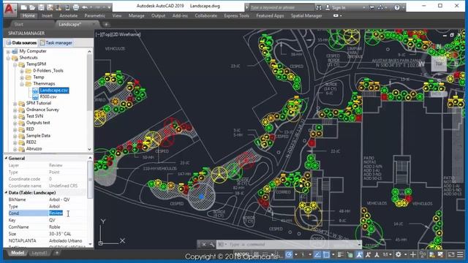
Task: Open the Quick Access toolbar customize dropdown
Action: [109, 7]
